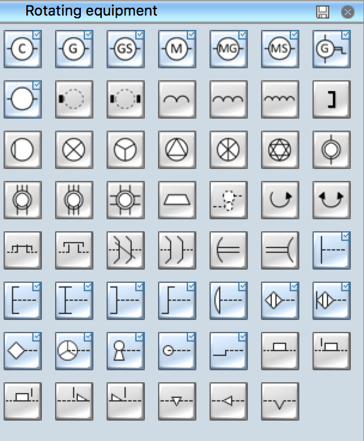Image resolution: width=364 pixels, height=441 pixels.
Task: Choose double circle with crossing lead pairs
Action: 126,200
